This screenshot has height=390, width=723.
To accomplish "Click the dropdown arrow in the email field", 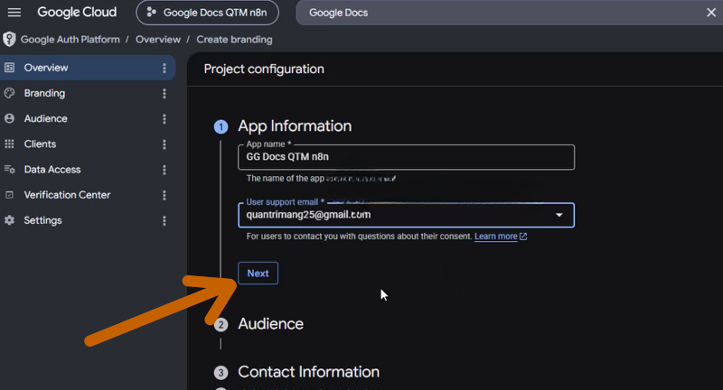I will tap(559, 215).
